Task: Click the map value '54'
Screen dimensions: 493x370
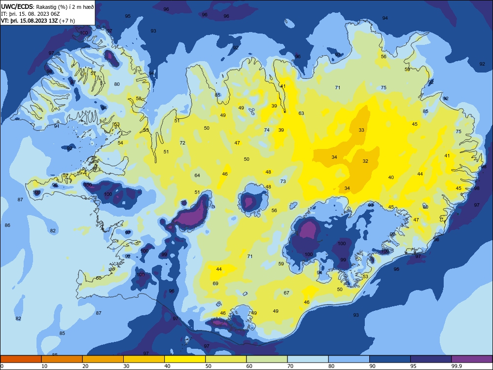Action: pyautogui.click(x=120, y=143)
